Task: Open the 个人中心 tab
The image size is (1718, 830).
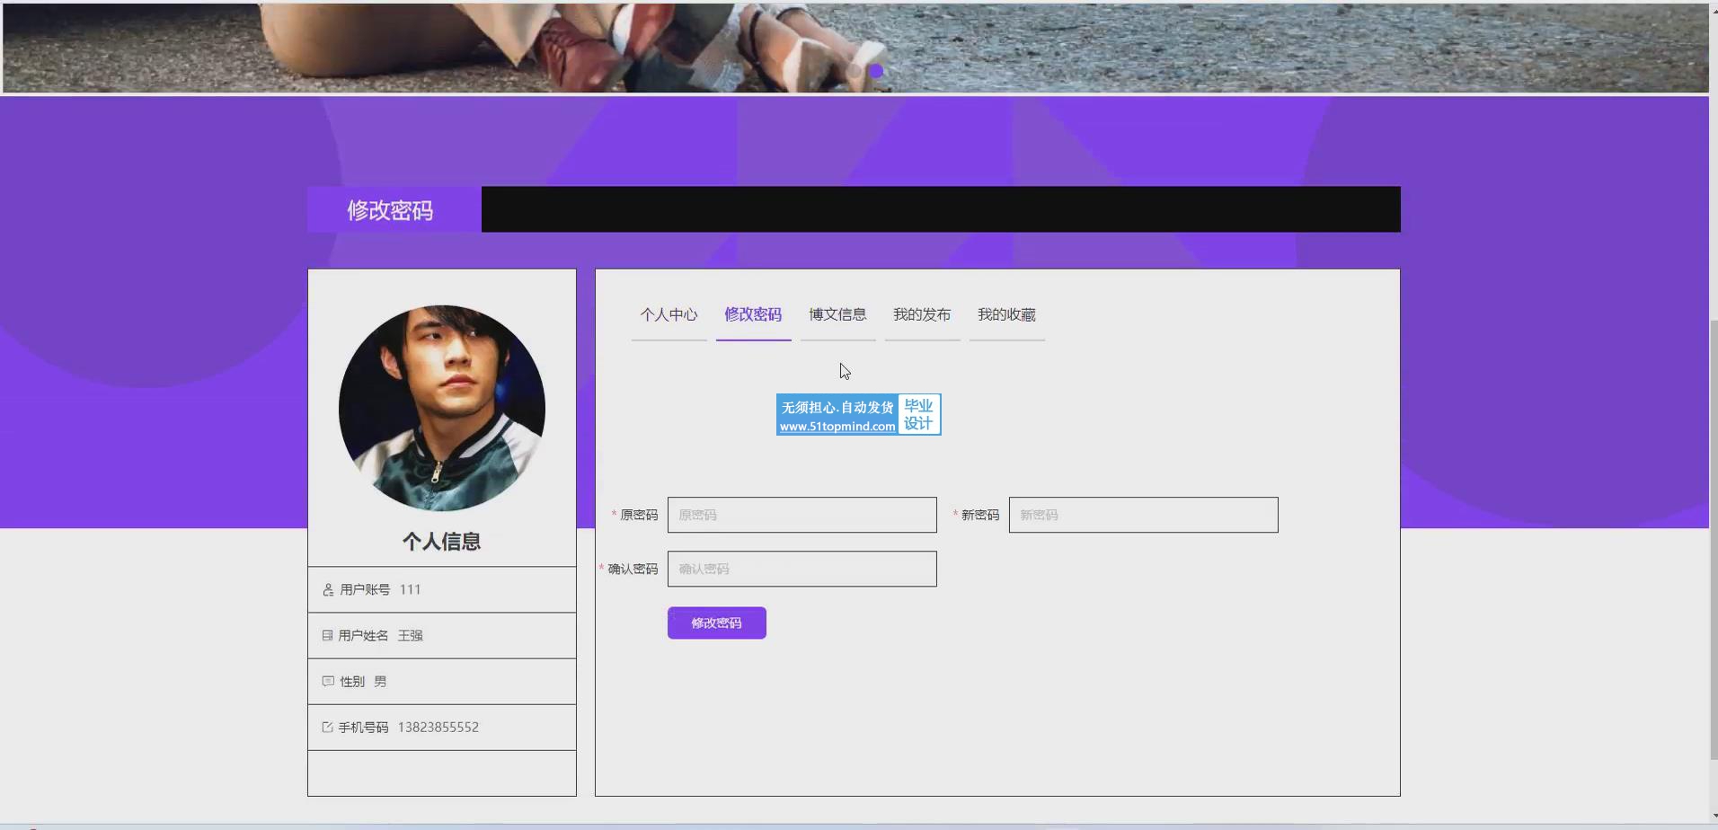Action: 669,315
